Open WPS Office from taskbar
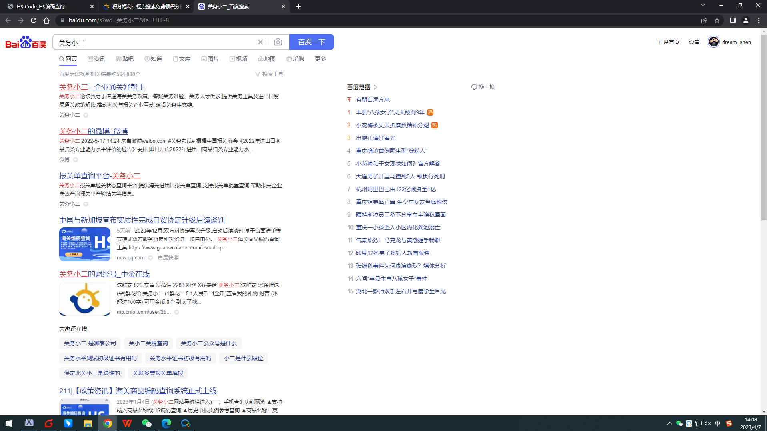The height and width of the screenshot is (431, 767). [x=127, y=423]
